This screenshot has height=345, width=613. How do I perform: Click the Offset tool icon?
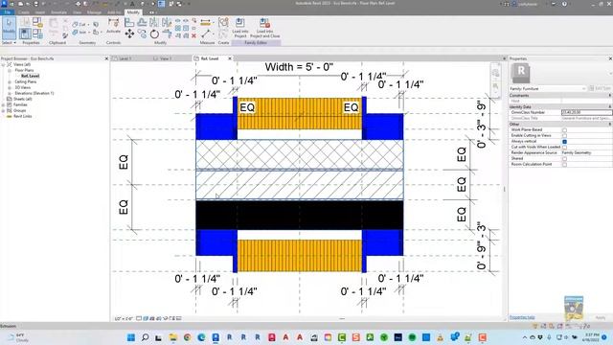(x=142, y=22)
